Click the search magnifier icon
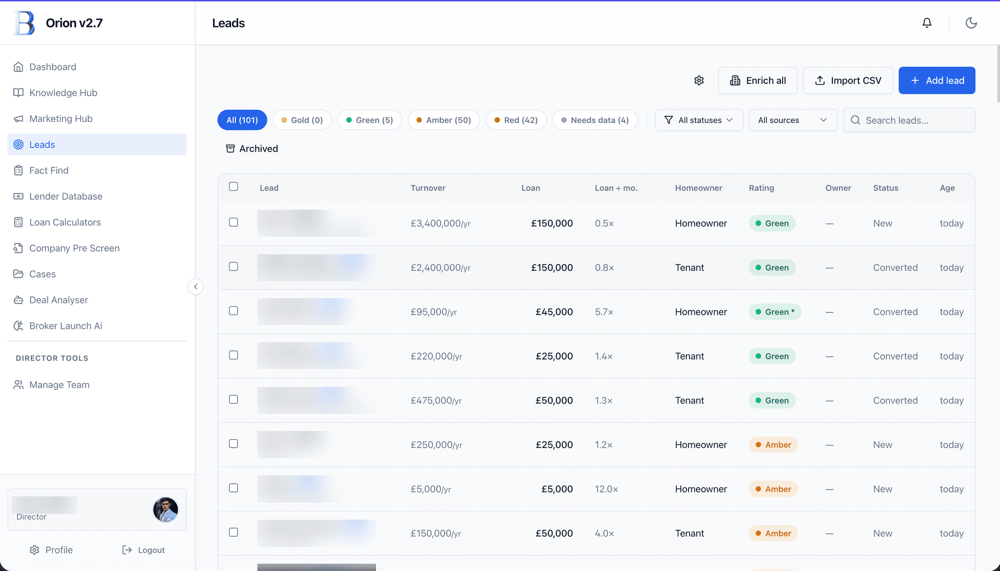Screen dimensions: 1000x571 click(x=855, y=120)
